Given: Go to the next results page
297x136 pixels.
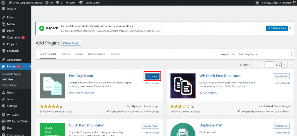Looking at the screenshot, I should point(284,65).
